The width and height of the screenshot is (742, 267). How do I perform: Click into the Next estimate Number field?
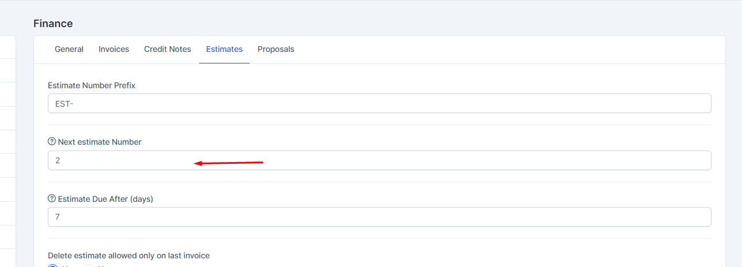[379, 160]
